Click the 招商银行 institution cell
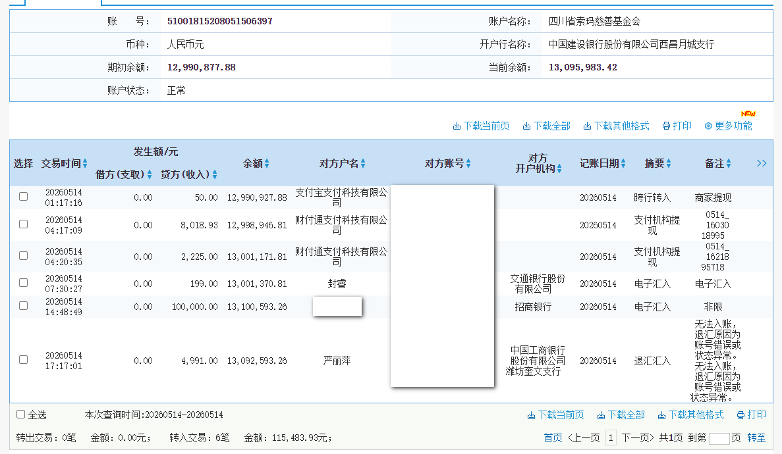This screenshot has height=454, width=782. pyautogui.click(x=533, y=307)
